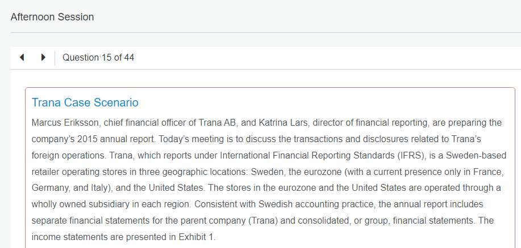Click the 'Exhibit 1' reference in text
This screenshot has height=248, width=521.
click(x=197, y=237)
